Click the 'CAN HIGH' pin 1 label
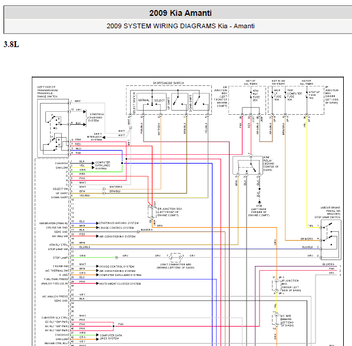 coord(61,164)
